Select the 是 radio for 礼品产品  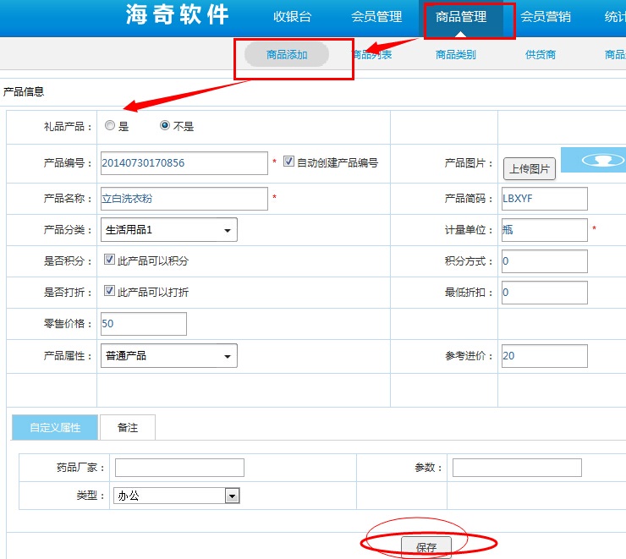[x=110, y=126]
